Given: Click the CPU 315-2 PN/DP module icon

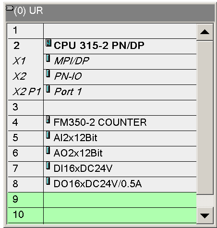Looking at the screenshot, I should (48, 43).
